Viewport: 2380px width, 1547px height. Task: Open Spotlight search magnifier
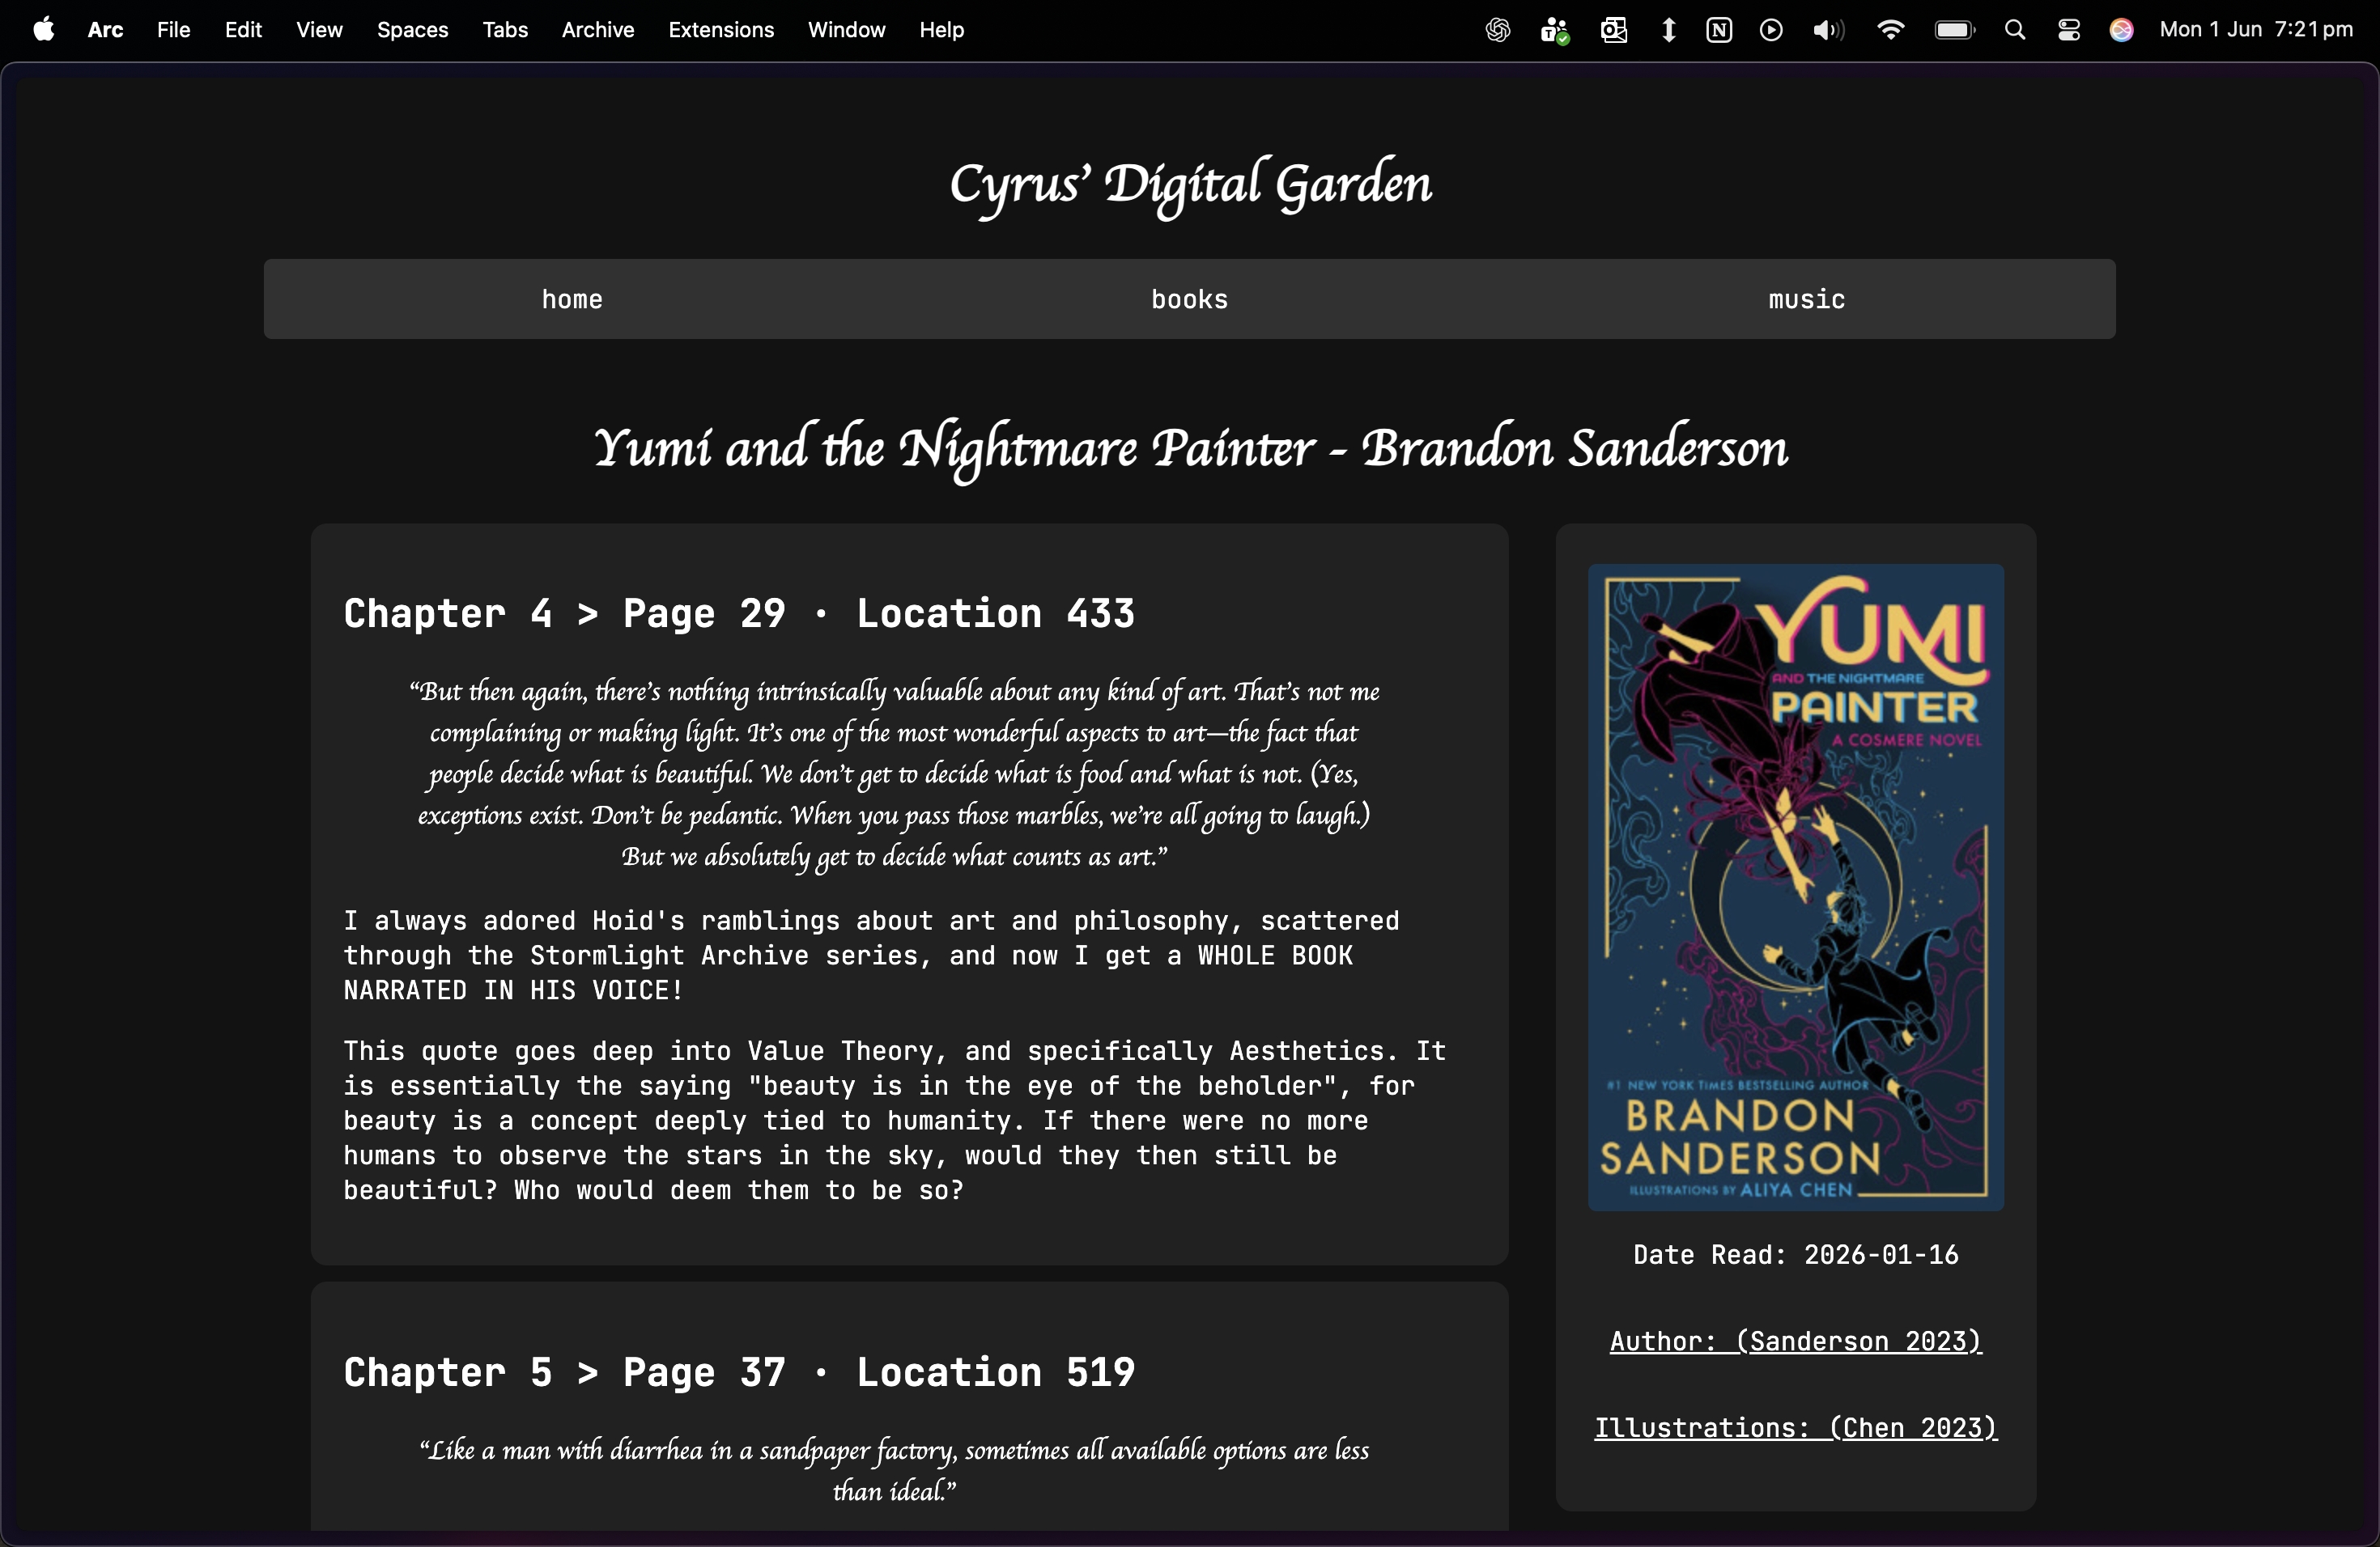pyautogui.click(x=2015, y=30)
